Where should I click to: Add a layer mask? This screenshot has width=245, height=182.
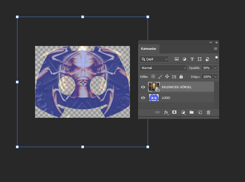[174, 112]
